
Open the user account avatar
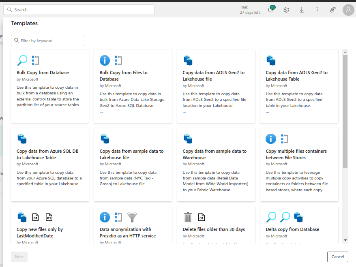pyautogui.click(x=348, y=10)
